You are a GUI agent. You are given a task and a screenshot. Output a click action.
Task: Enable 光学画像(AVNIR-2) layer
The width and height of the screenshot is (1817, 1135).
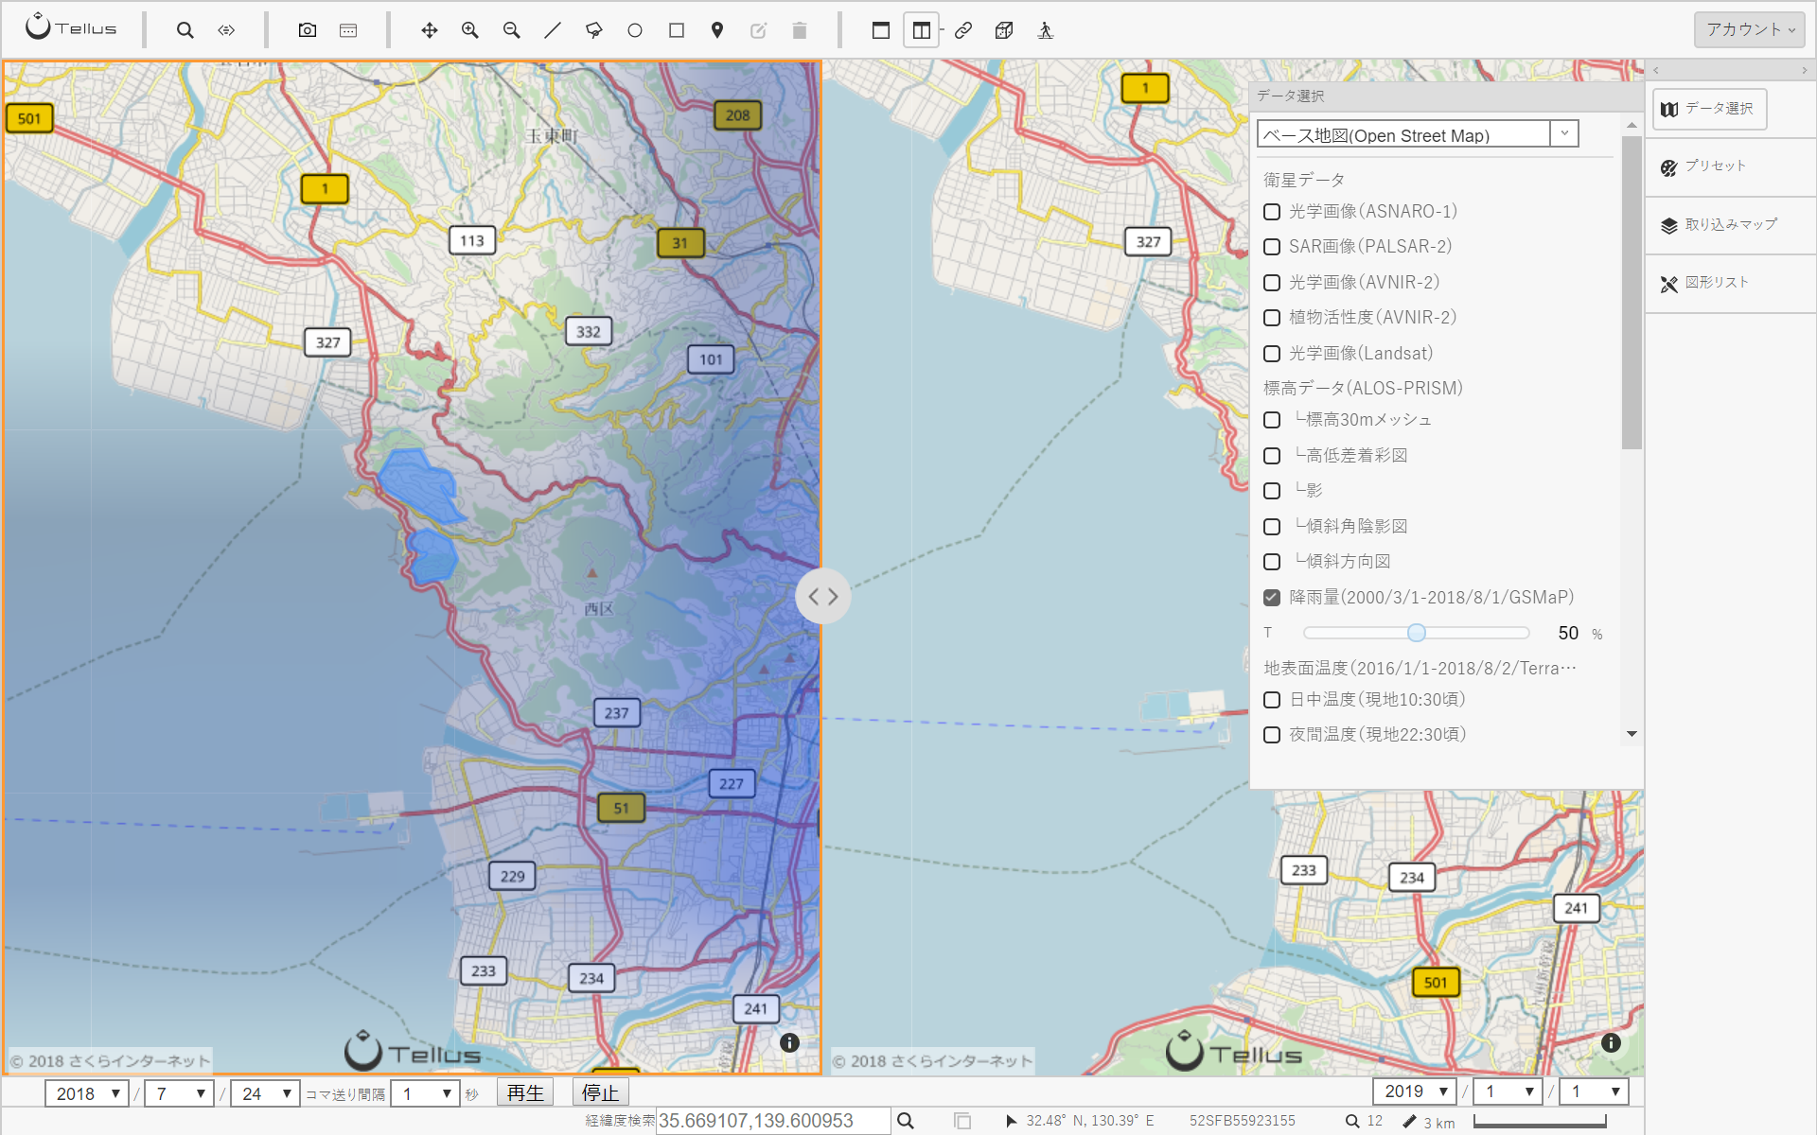[x=1272, y=283]
